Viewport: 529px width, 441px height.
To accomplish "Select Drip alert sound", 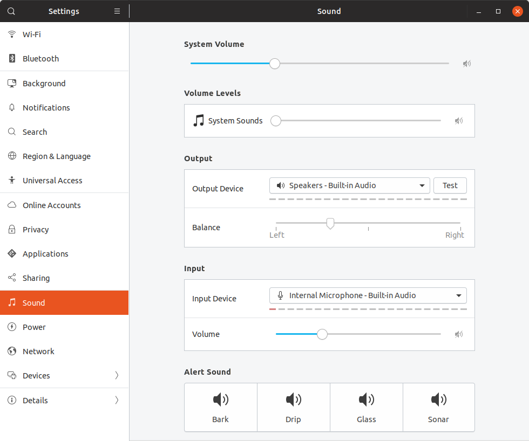I will [x=294, y=408].
